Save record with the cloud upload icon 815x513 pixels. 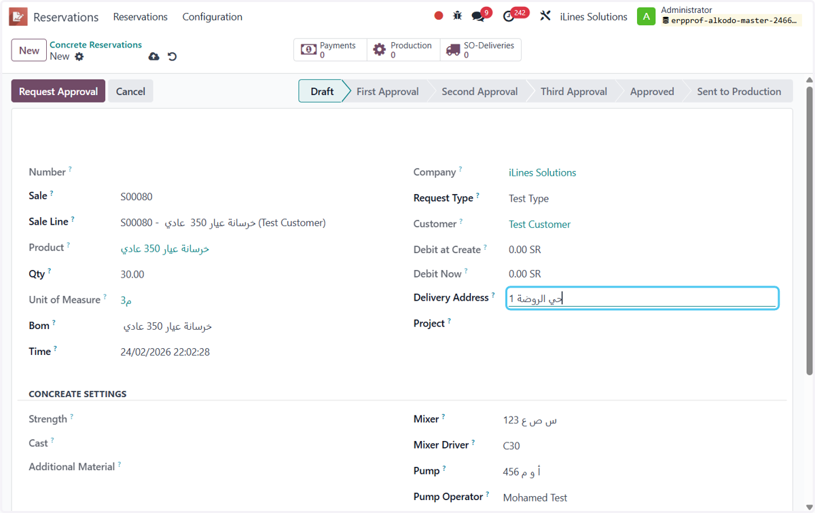point(154,56)
